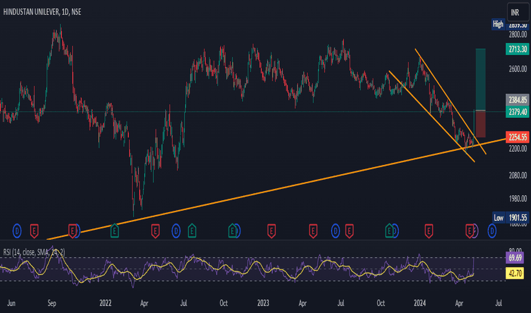Select the purple RSI value 69.69 label
This screenshot has width=531, height=313.
(514, 258)
